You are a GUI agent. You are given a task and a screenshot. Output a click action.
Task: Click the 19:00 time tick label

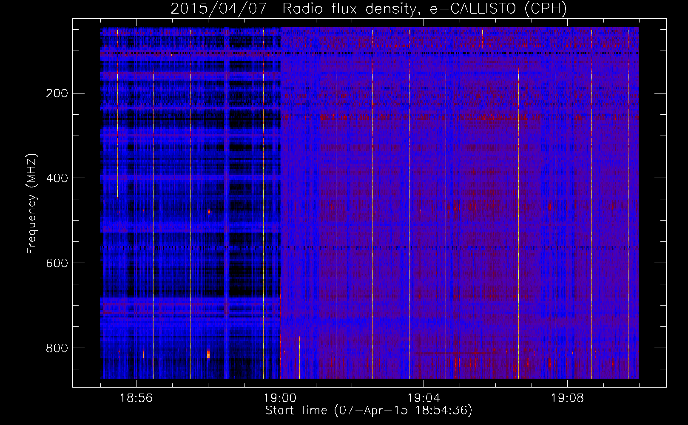280,398
